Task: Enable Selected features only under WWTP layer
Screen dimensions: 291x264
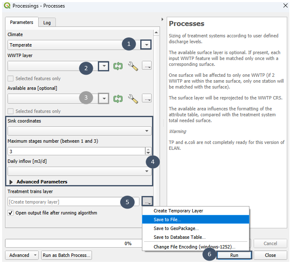Action: [x=11, y=78]
